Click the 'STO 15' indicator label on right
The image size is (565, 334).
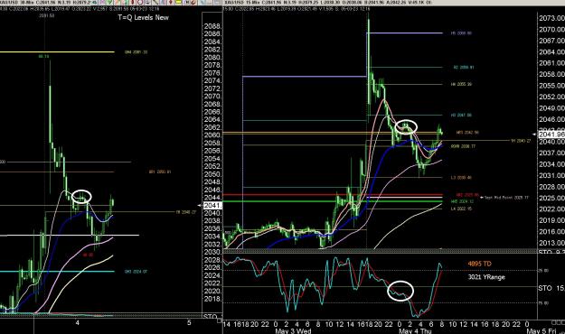pos(551,288)
